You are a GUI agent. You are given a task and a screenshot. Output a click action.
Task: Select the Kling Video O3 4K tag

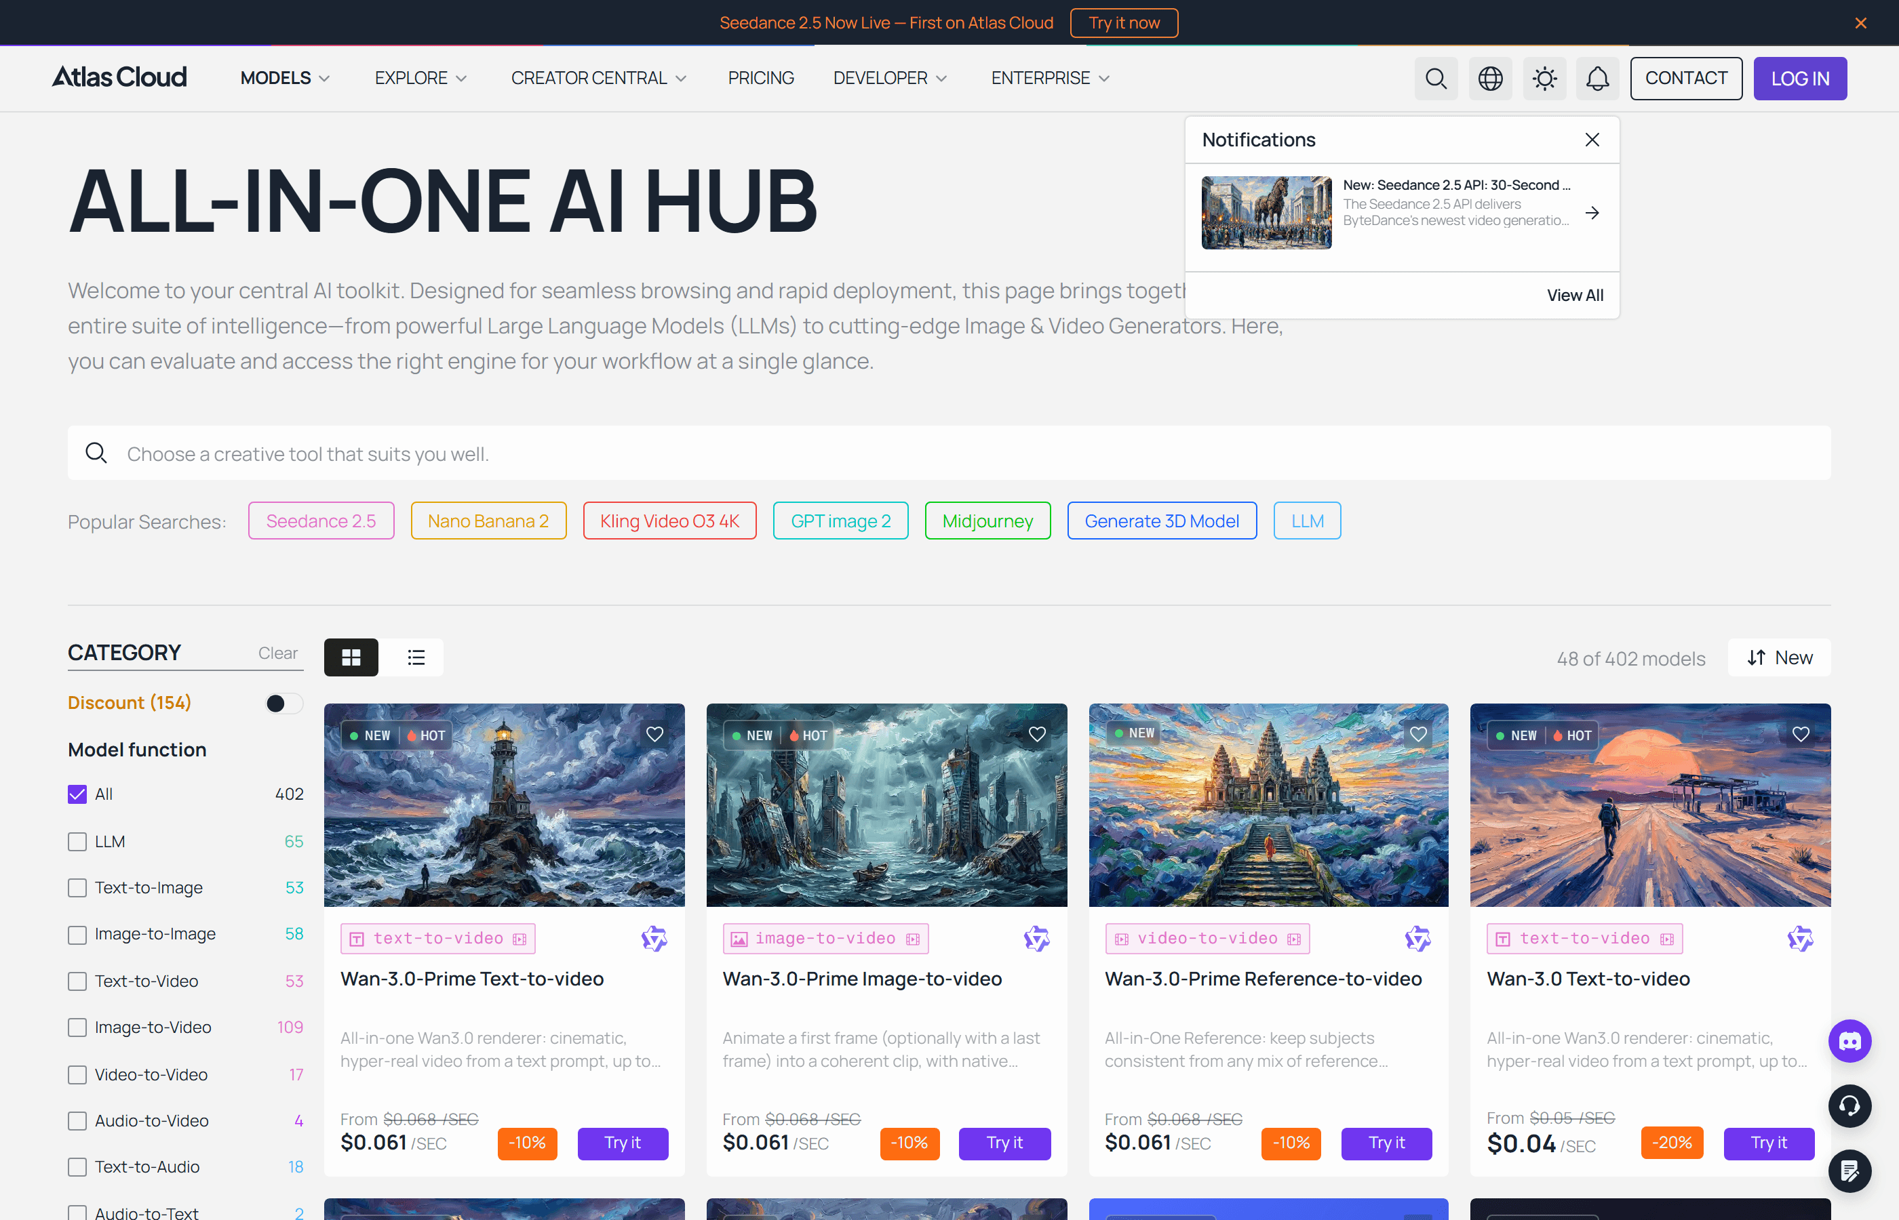pos(669,521)
